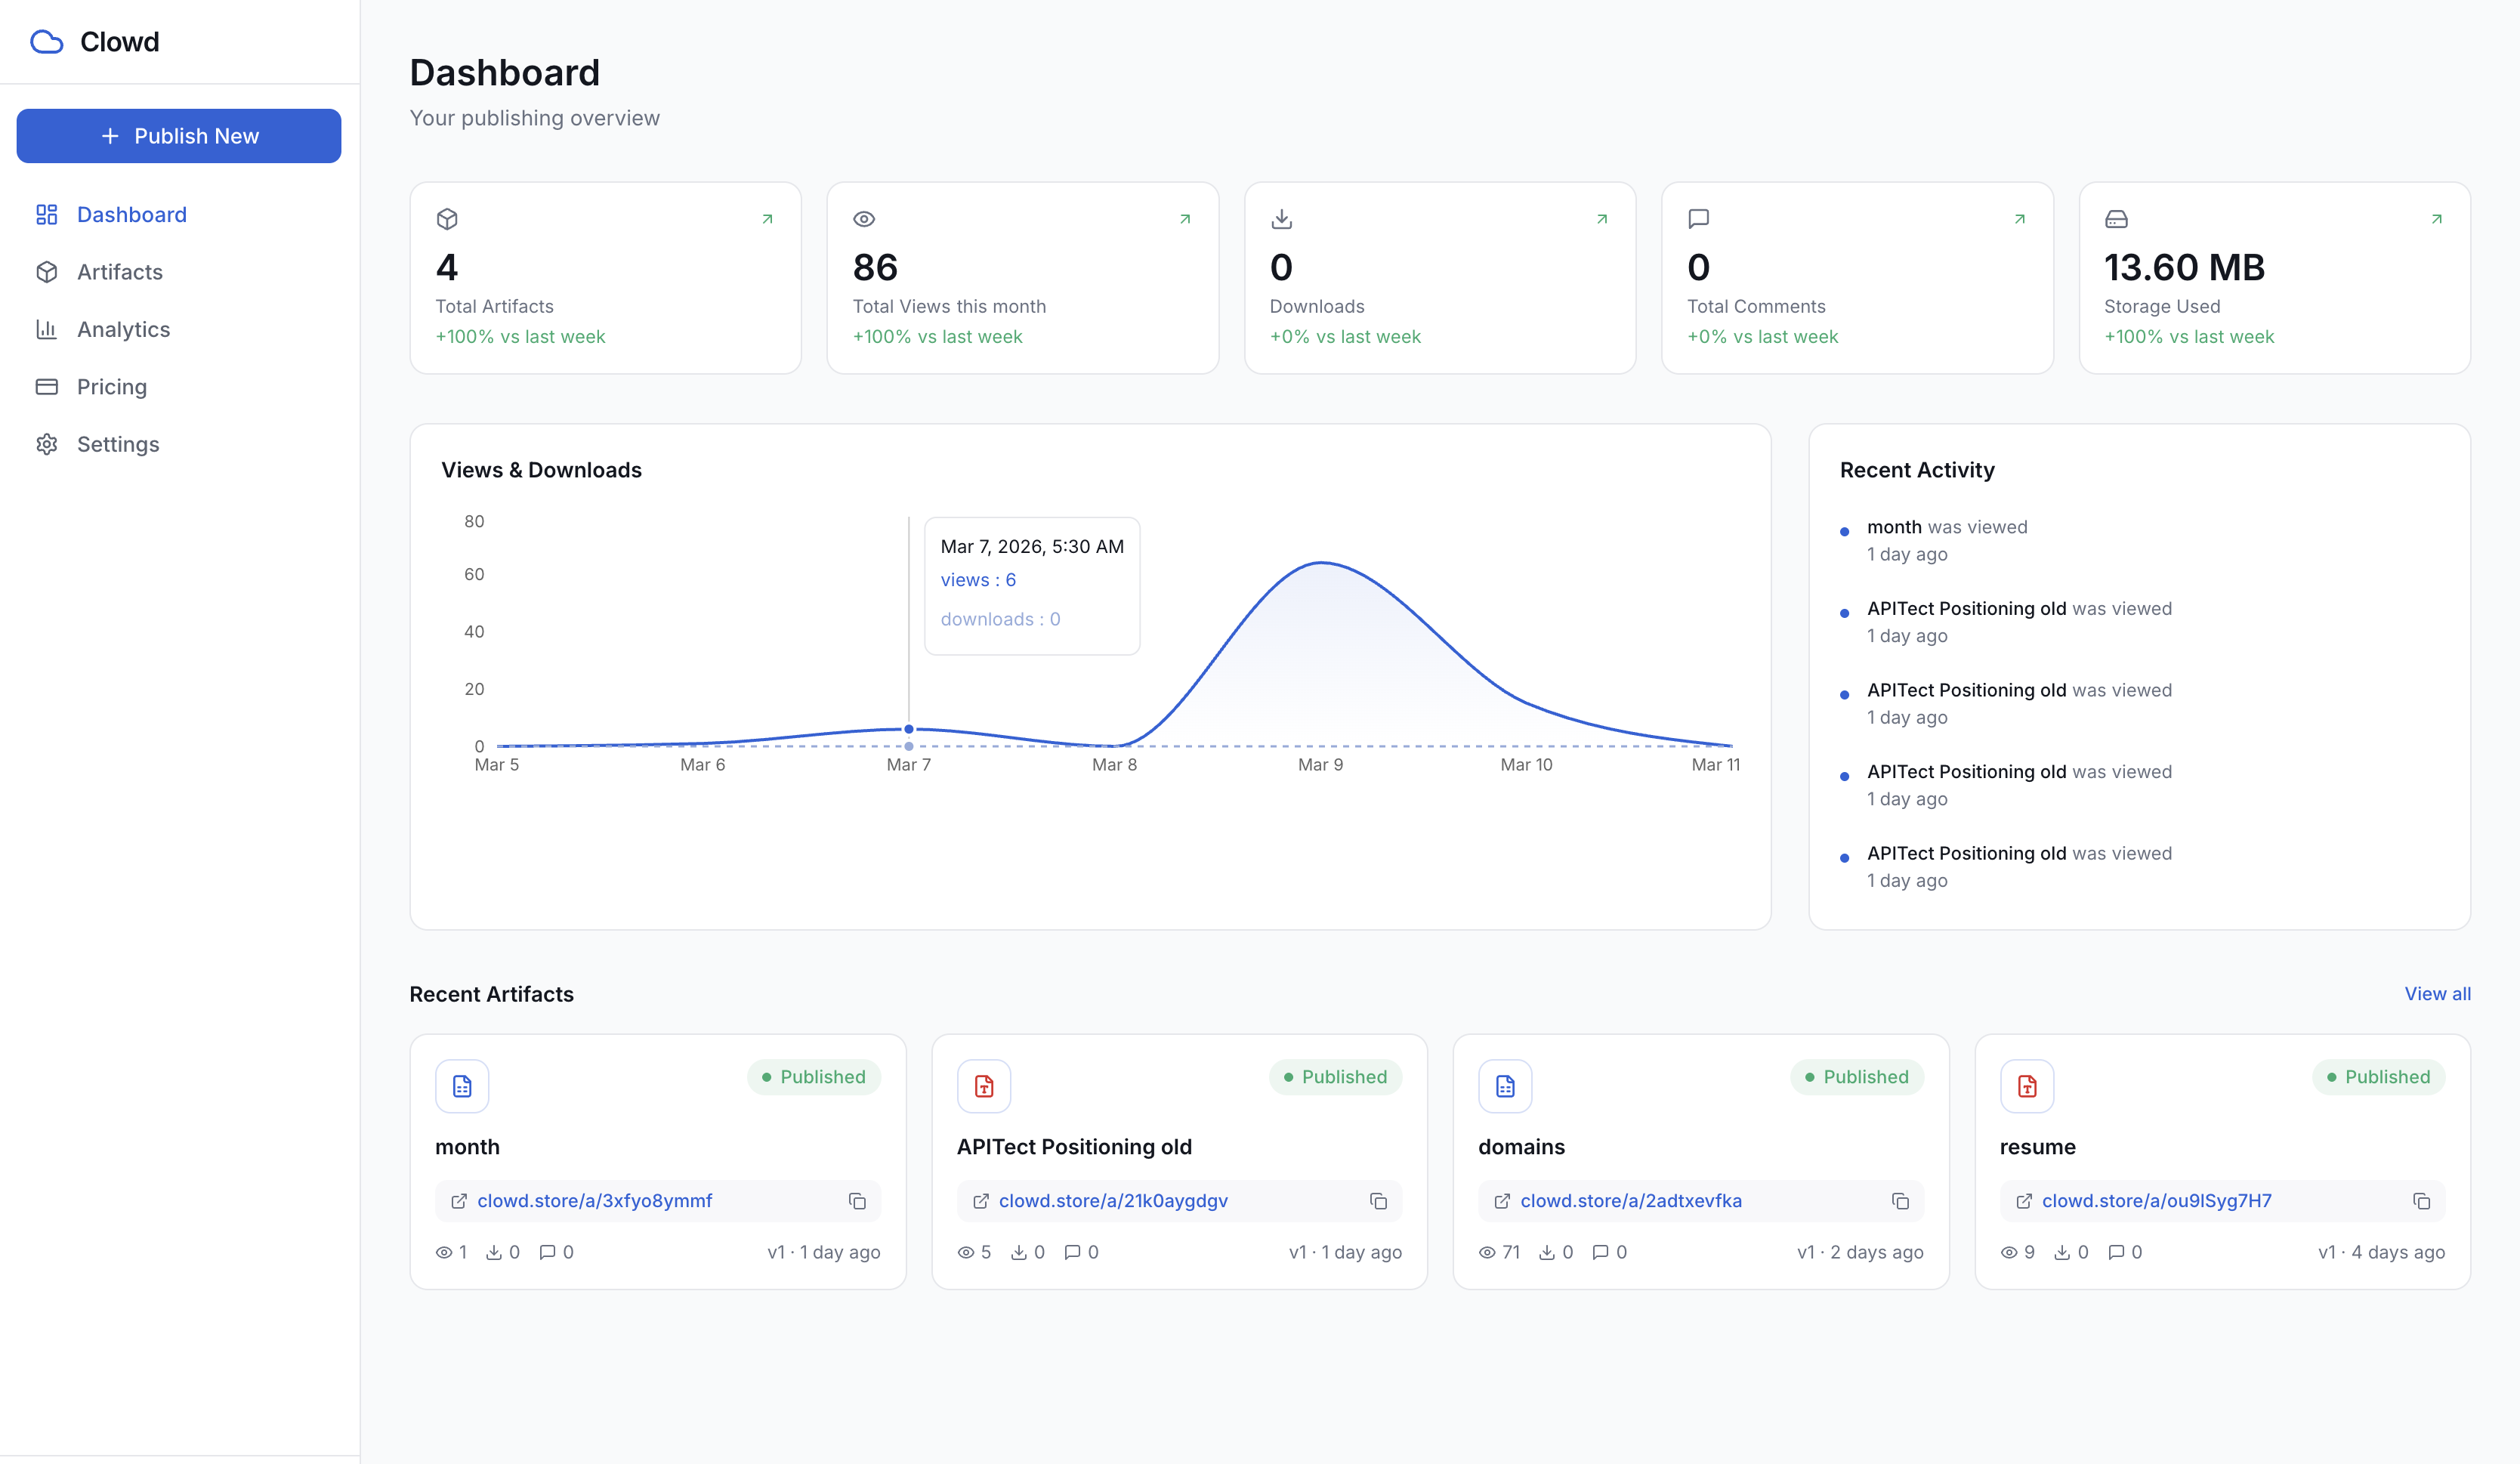This screenshot has height=1464, width=2520.
Task: Open the Pricing page
Action: click(x=112, y=386)
